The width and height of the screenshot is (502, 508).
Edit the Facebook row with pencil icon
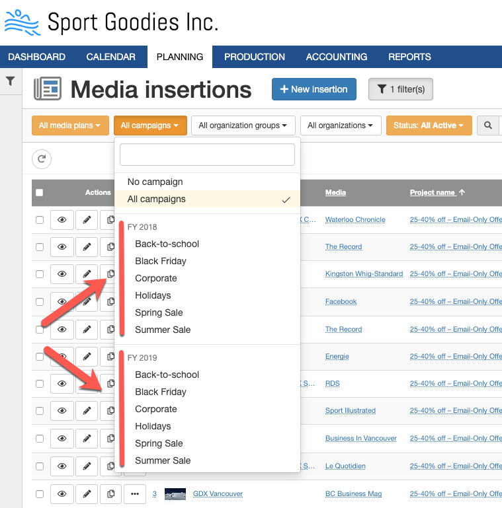point(87,301)
